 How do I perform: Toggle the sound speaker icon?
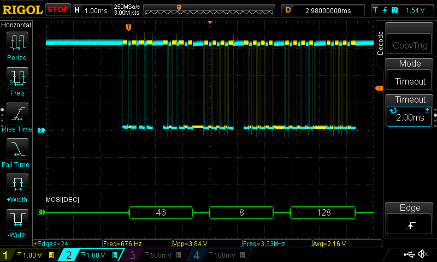tap(422, 254)
